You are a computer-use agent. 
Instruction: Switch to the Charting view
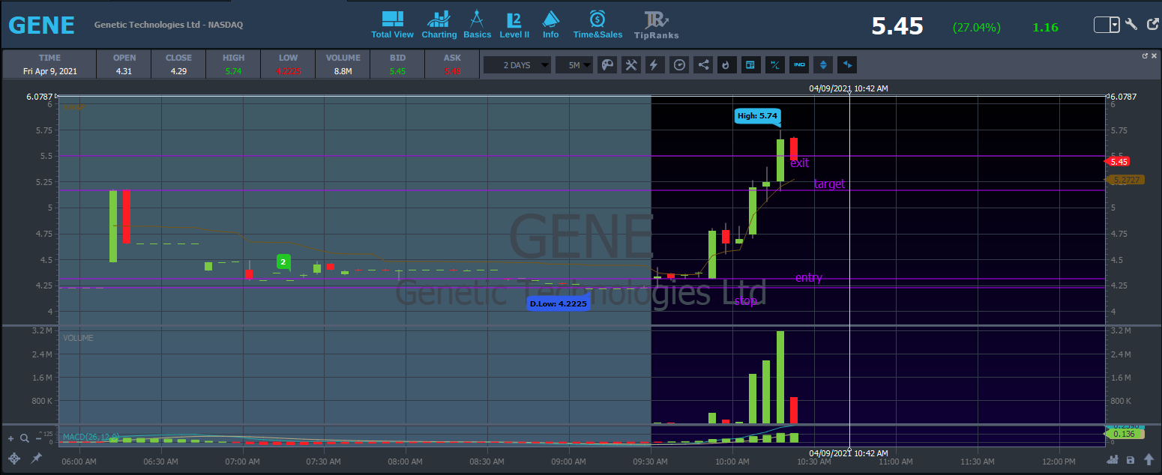[x=439, y=25]
